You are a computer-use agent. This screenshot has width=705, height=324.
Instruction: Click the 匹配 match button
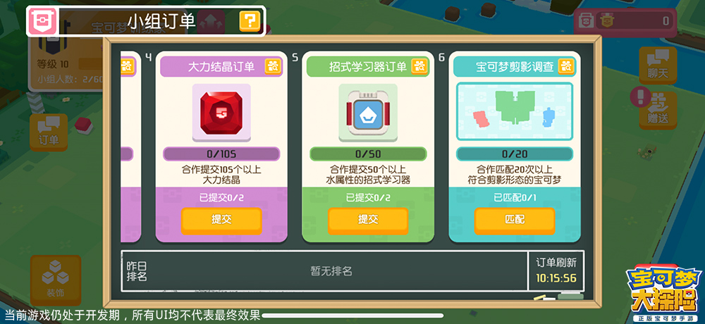(515, 220)
